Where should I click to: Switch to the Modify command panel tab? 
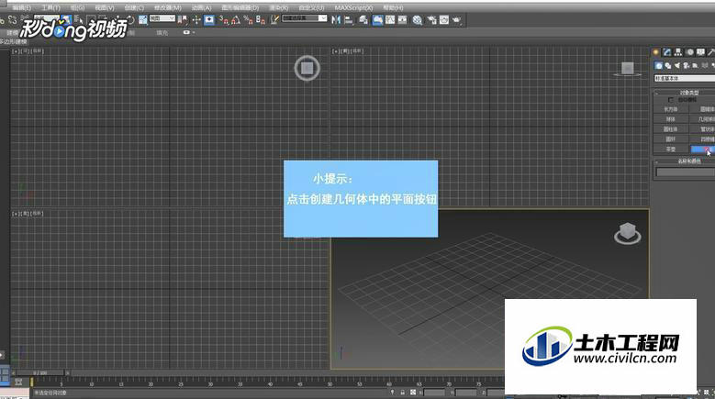[666, 52]
